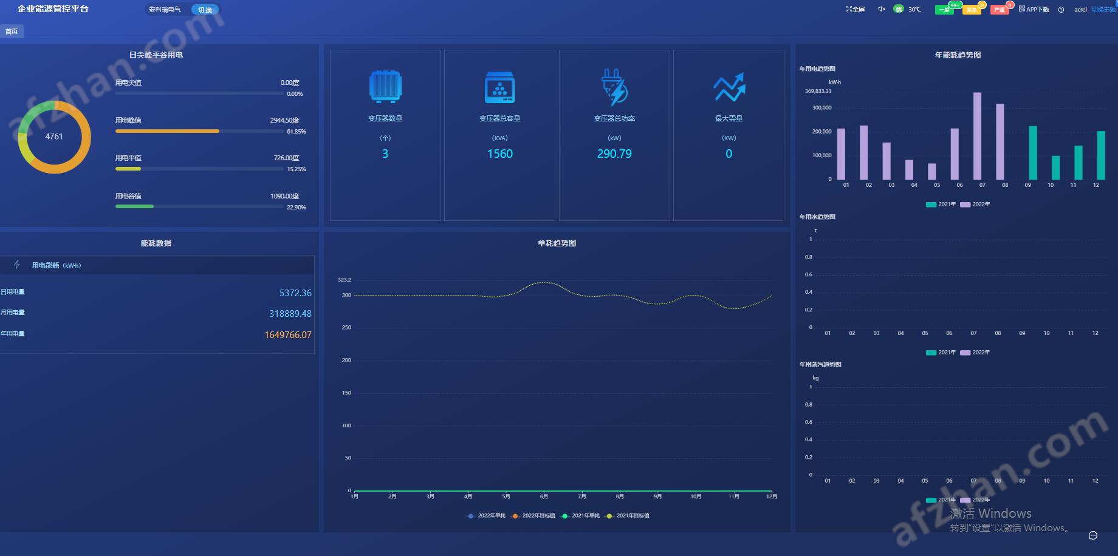Click the lightning icon beside 用电能耗
Image resolution: width=1118 pixels, height=556 pixels.
[x=17, y=265]
